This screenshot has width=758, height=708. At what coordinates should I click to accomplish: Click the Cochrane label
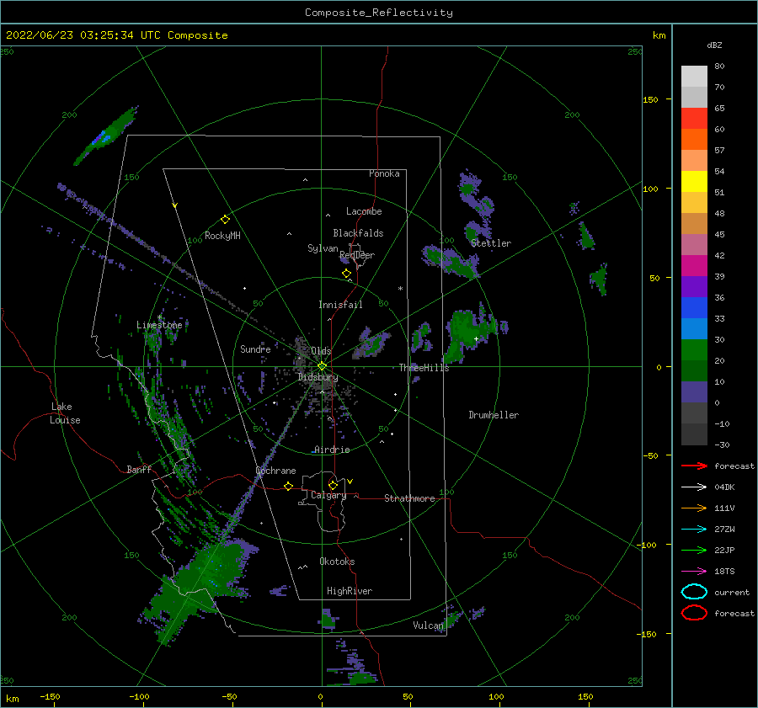pyautogui.click(x=275, y=471)
